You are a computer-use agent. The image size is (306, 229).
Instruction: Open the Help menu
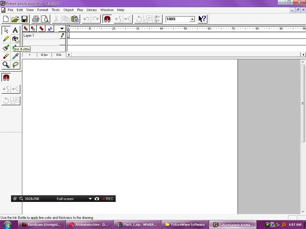(121, 10)
